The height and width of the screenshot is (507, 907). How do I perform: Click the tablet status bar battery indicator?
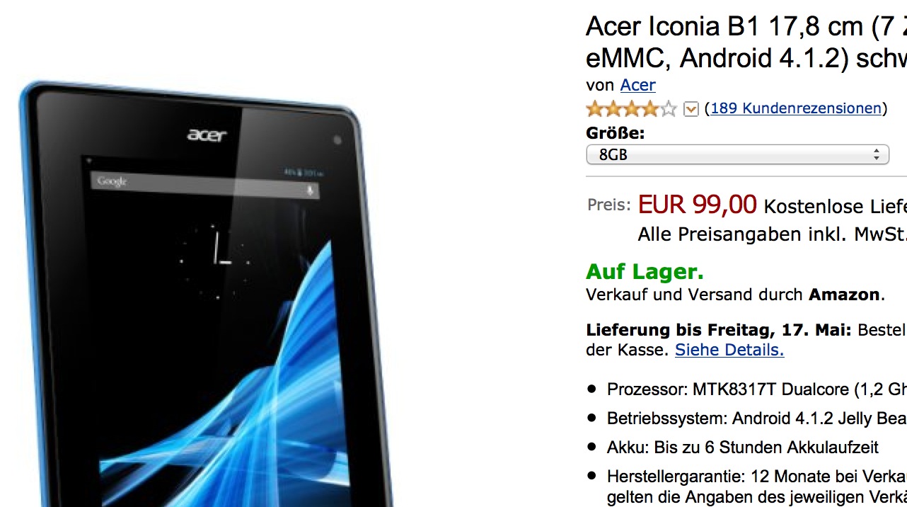coord(300,172)
